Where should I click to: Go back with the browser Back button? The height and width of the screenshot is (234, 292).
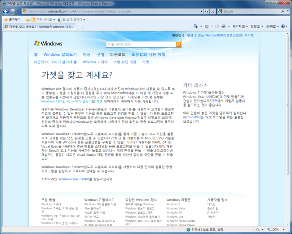6,11
